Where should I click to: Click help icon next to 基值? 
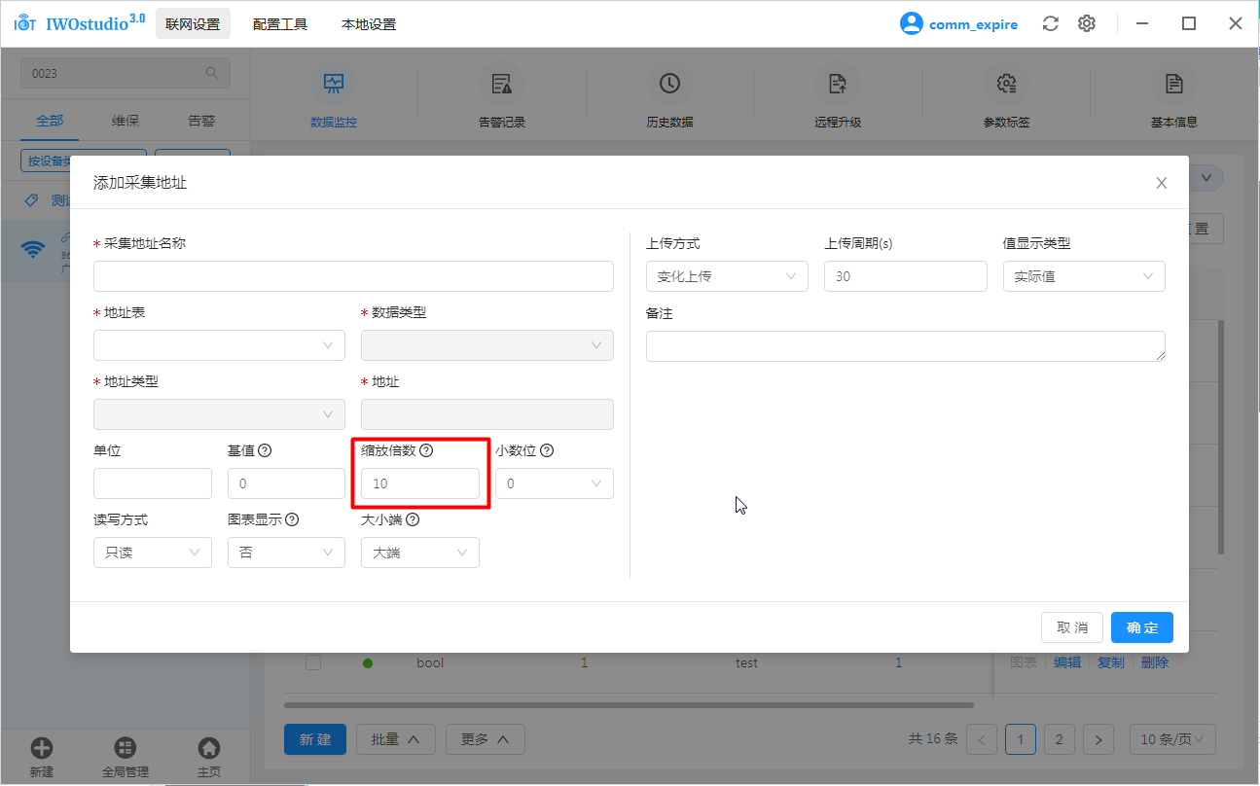tap(265, 450)
